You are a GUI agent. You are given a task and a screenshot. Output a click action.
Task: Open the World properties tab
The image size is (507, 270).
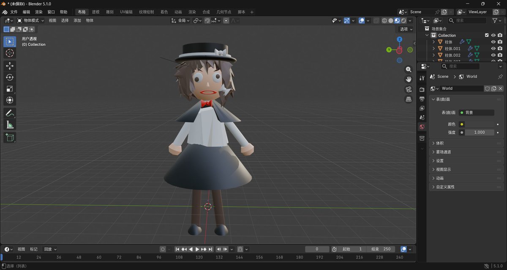point(422,127)
